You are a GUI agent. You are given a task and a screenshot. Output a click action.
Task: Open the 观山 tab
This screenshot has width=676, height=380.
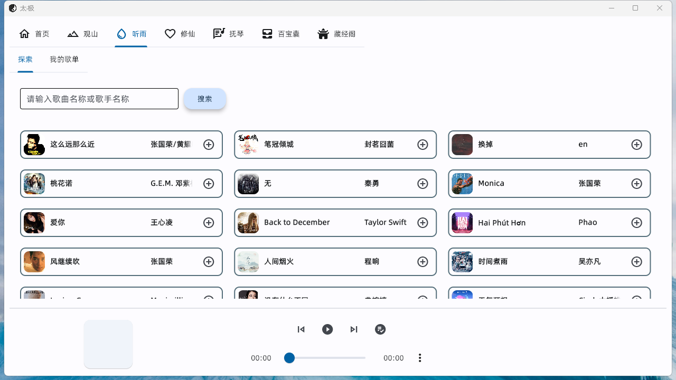click(x=83, y=34)
